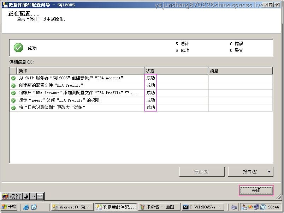The width and height of the screenshot is (284, 213).
Task: Click the 0 错误 summary text
Action: [x=237, y=44]
